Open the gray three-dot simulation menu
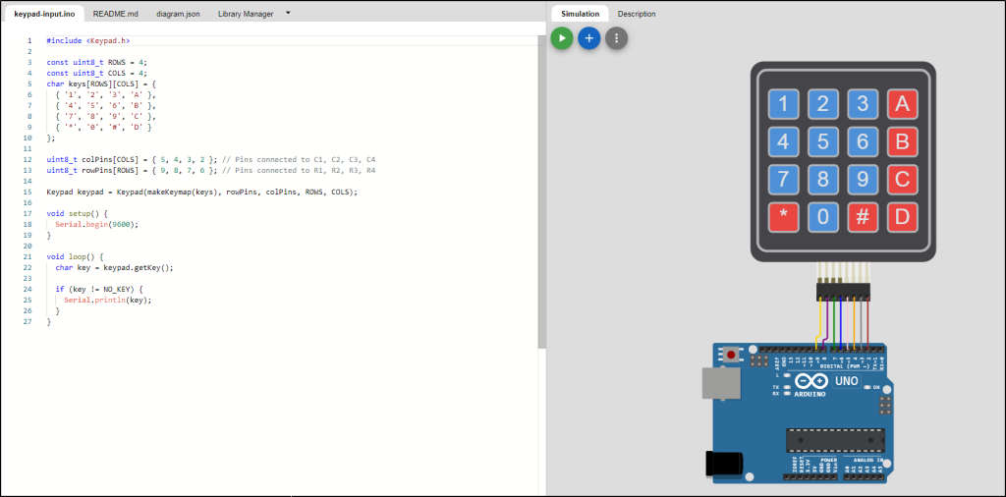Image resolution: width=1006 pixels, height=497 pixels. [616, 38]
